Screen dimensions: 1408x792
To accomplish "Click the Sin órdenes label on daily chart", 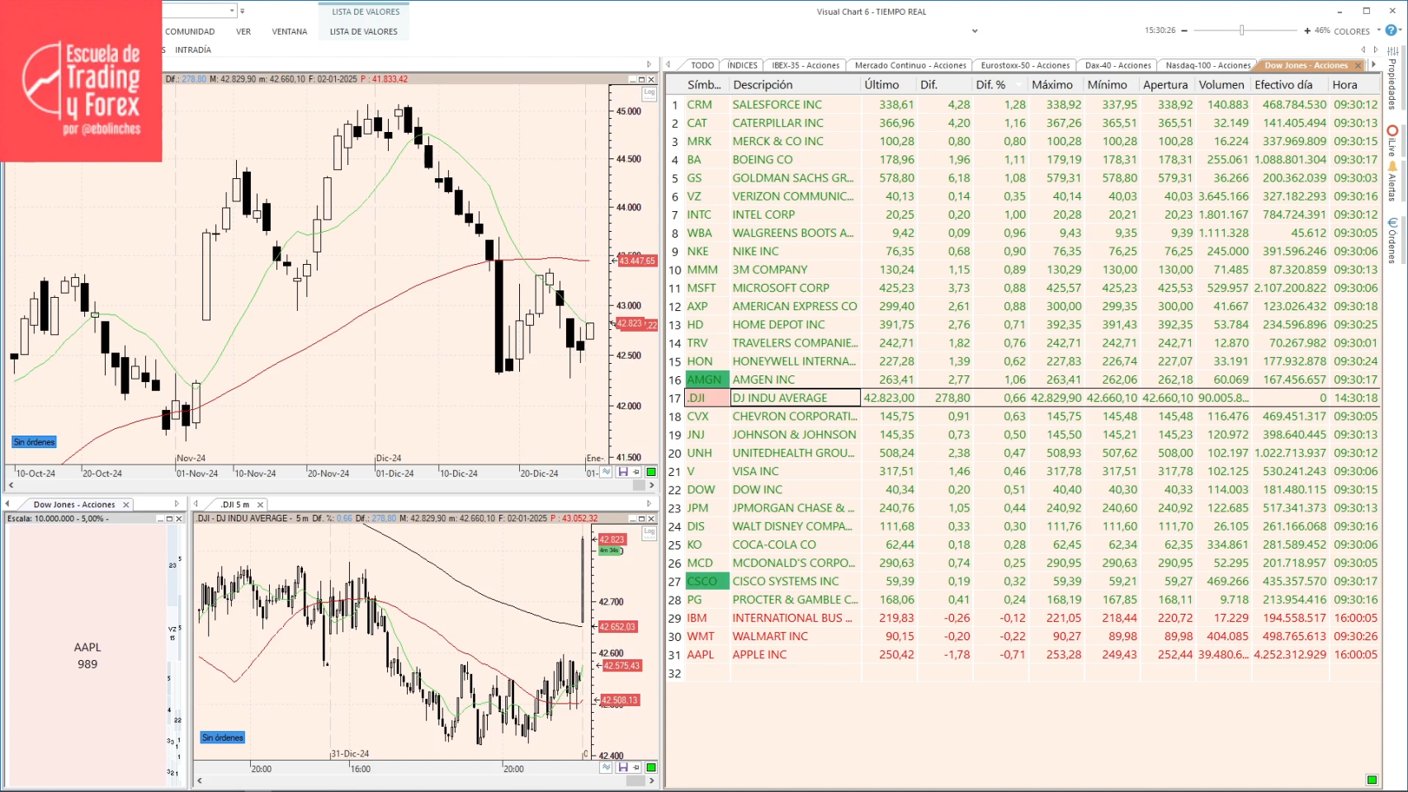I will tap(34, 442).
